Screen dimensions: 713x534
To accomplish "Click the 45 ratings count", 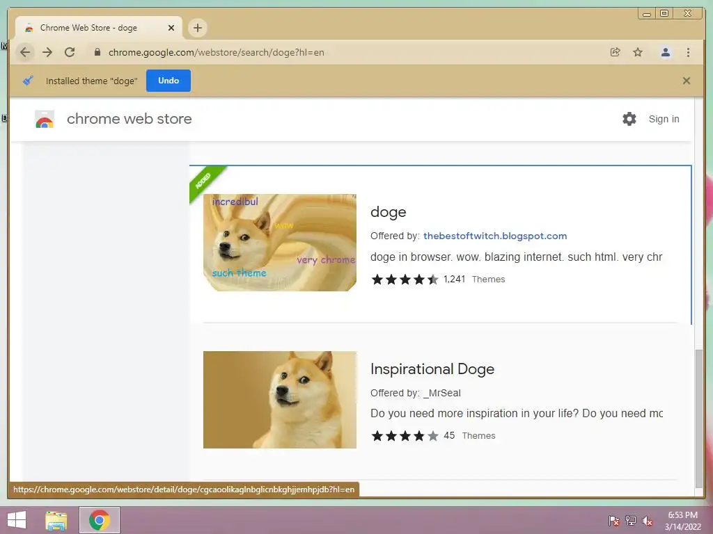I will [x=449, y=436].
